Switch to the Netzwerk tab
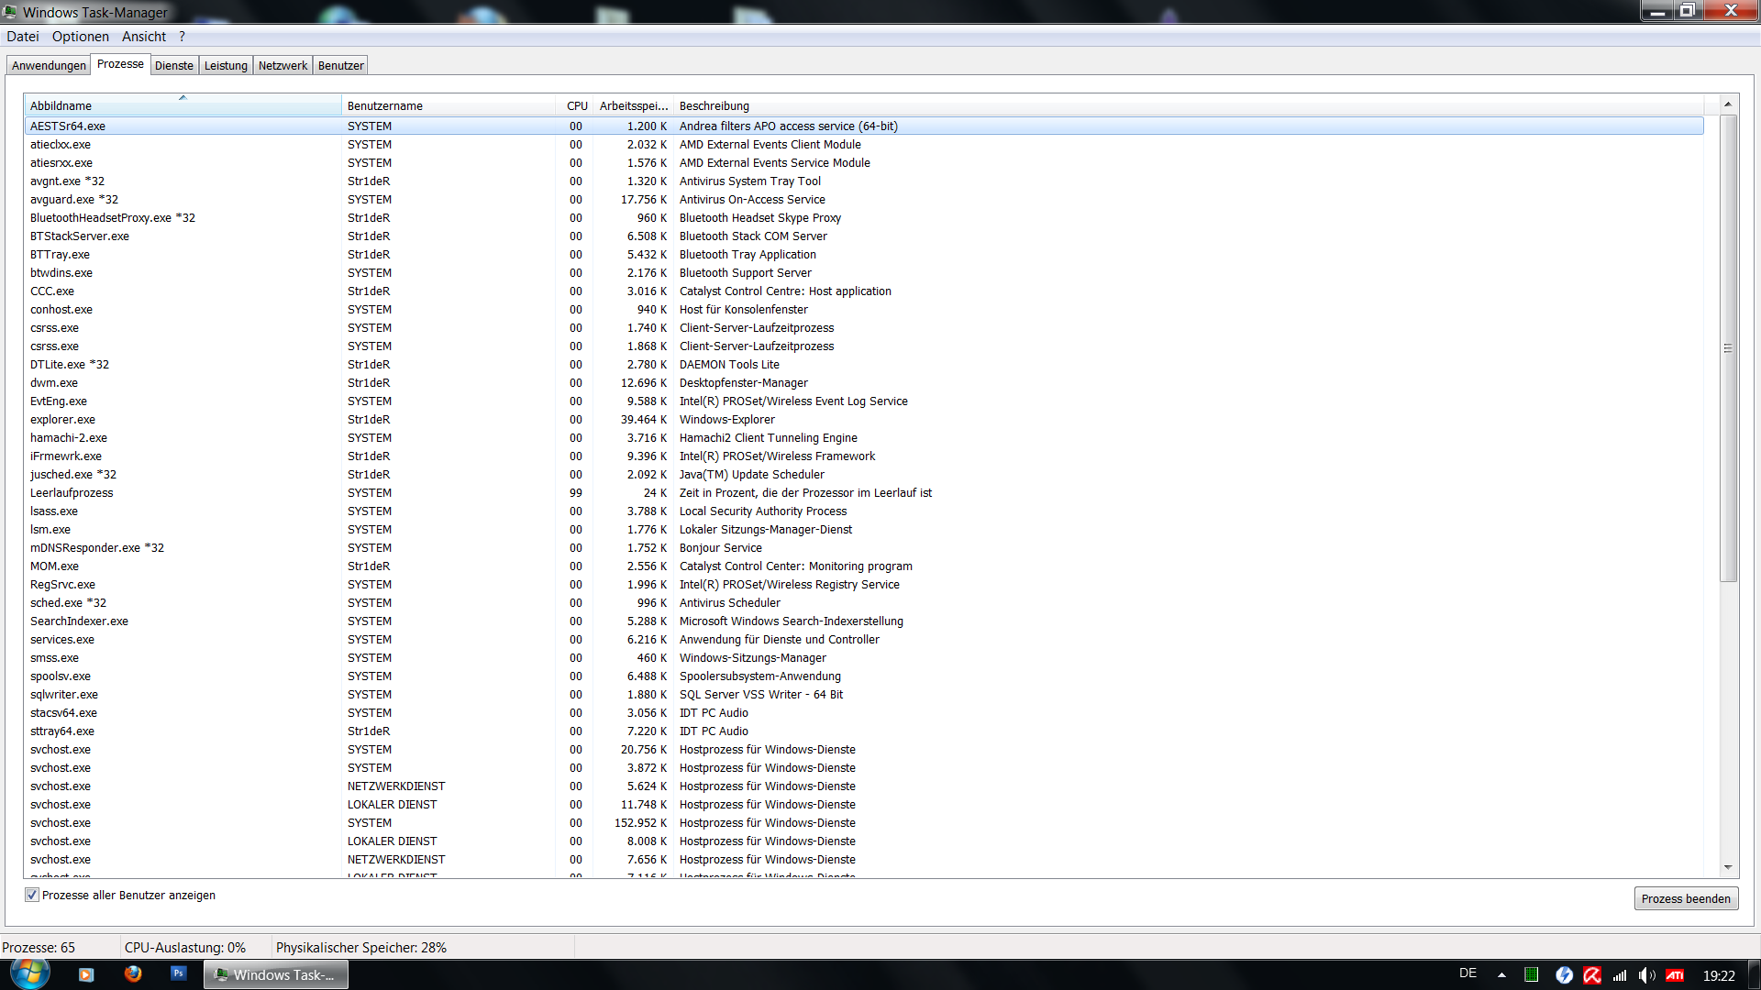The image size is (1761, 990). (x=282, y=65)
